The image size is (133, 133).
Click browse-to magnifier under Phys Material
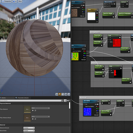pos(35,110)
